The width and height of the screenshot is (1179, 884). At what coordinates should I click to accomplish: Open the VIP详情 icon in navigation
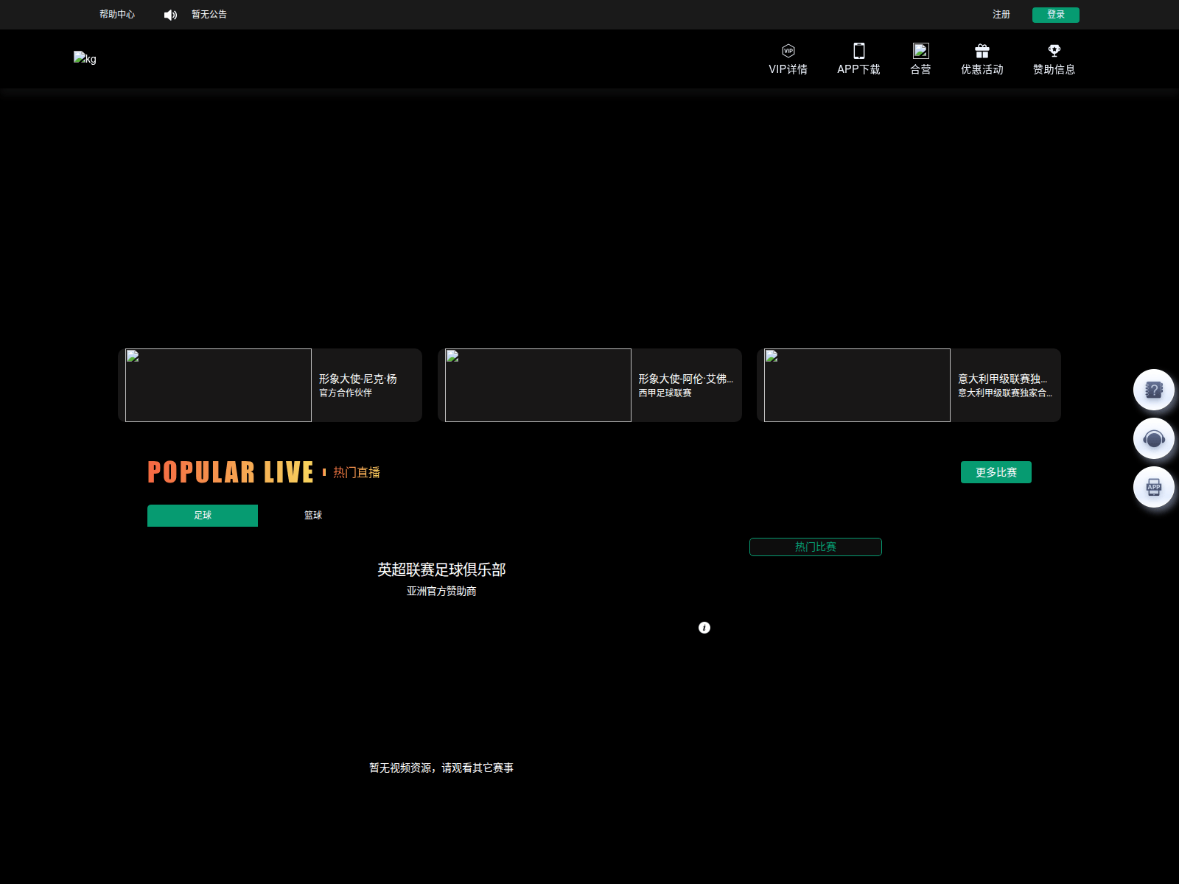click(x=788, y=59)
